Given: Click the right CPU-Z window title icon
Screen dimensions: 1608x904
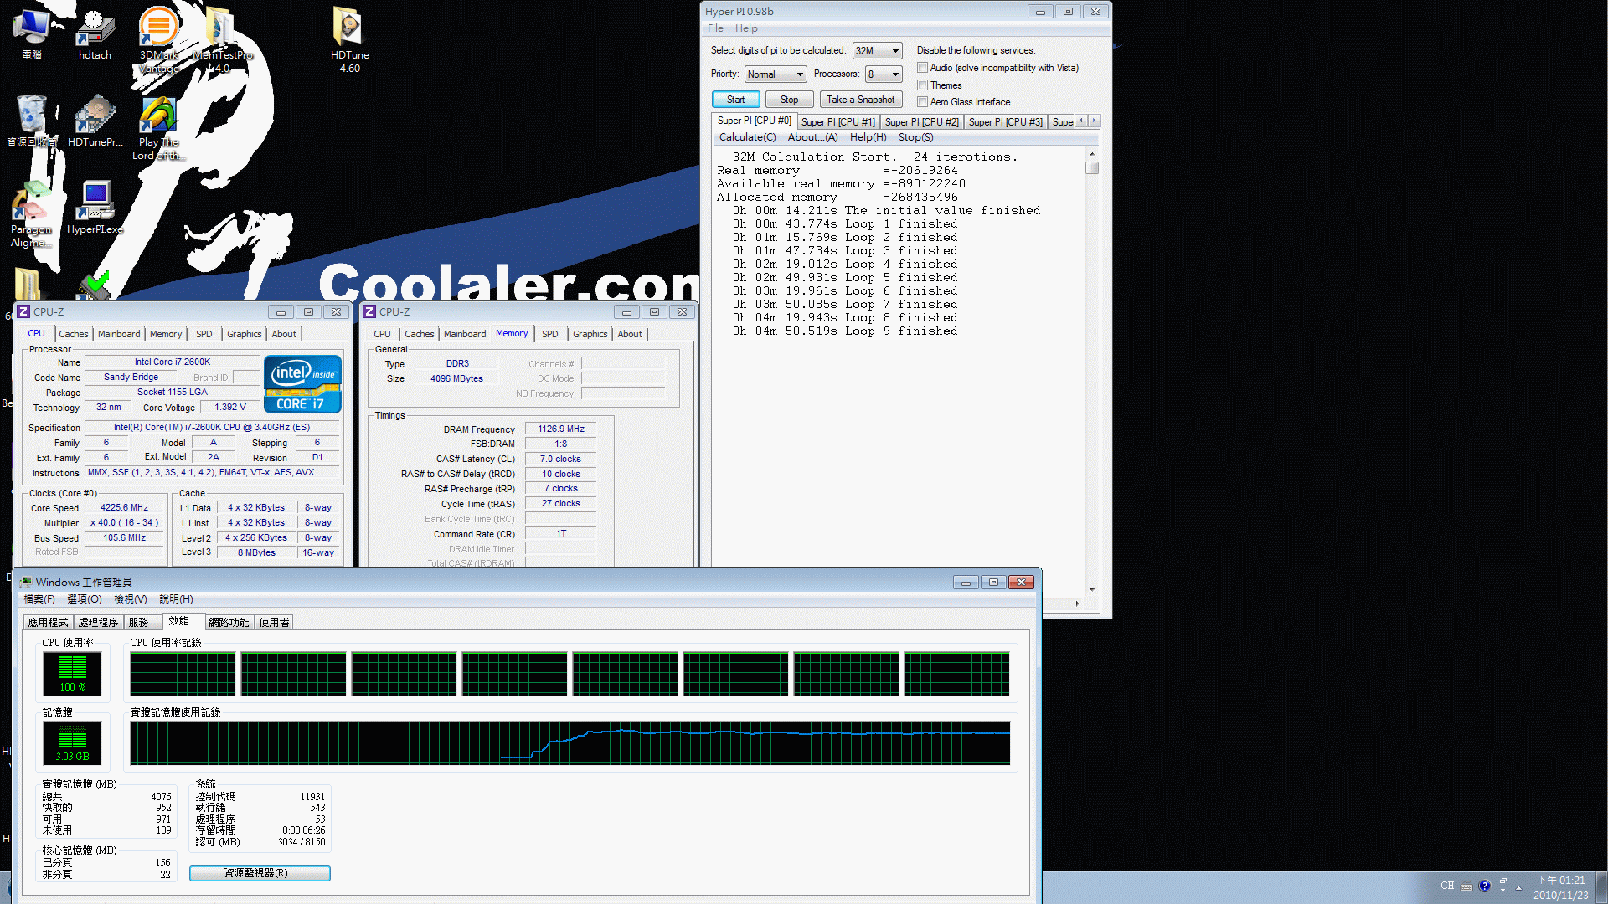Looking at the screenshot, I should [369, 311].
